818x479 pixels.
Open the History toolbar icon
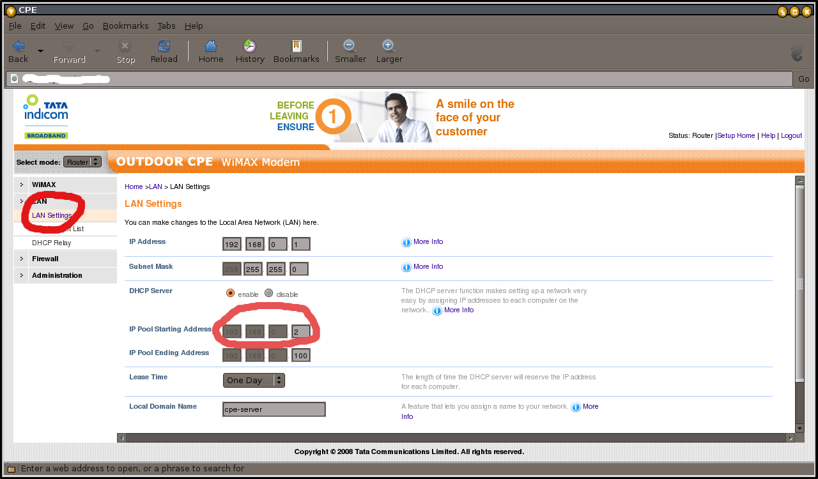249,46
